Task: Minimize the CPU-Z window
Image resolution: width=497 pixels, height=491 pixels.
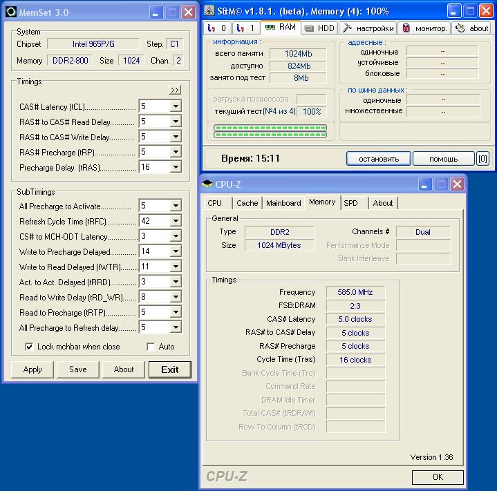Action: point(425,184)
